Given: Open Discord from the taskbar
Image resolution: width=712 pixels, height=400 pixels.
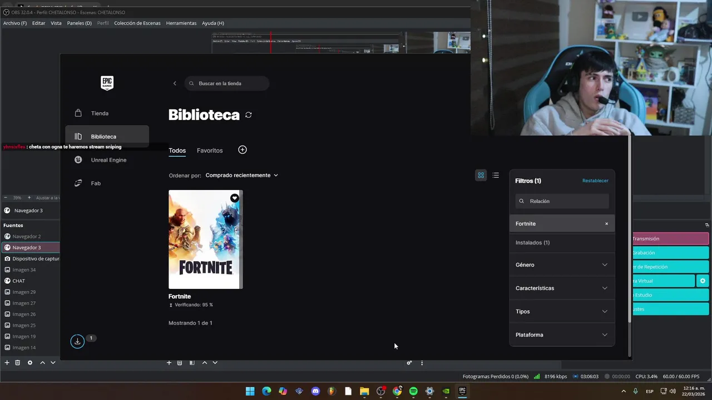Looking at the screenshot, I should (315, 391).
